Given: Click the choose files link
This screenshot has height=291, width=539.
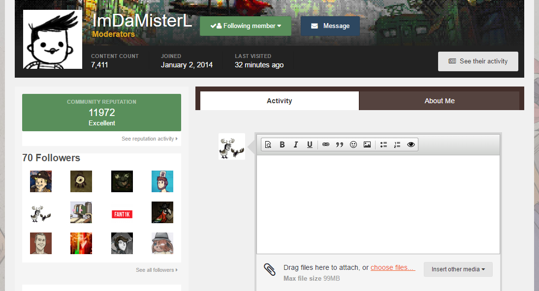Looking at the screenshot, I should 393,268.
